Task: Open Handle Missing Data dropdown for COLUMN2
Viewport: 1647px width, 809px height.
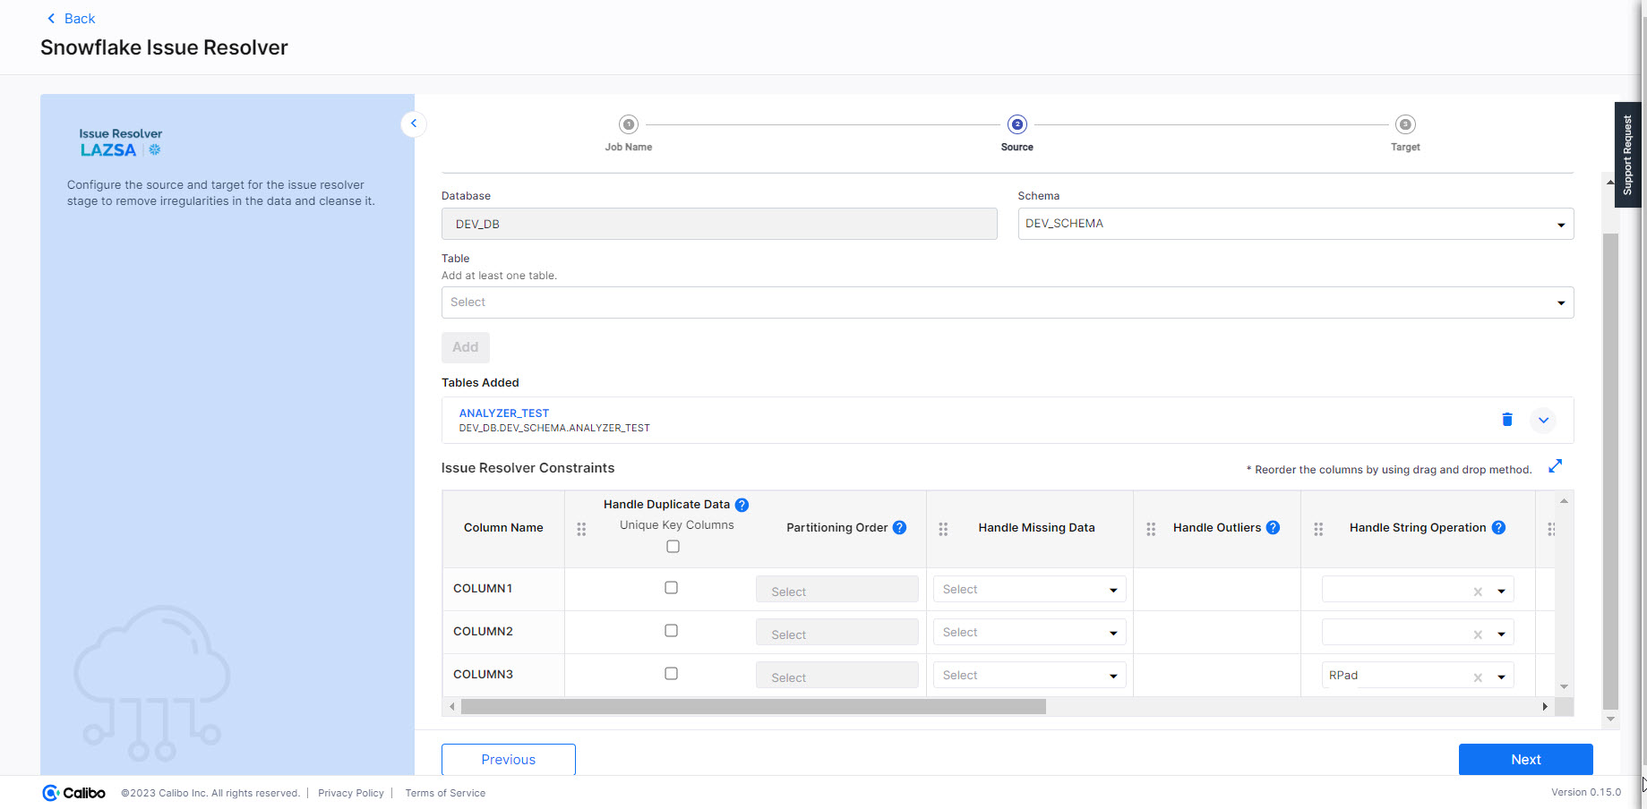Action: 1029,632
